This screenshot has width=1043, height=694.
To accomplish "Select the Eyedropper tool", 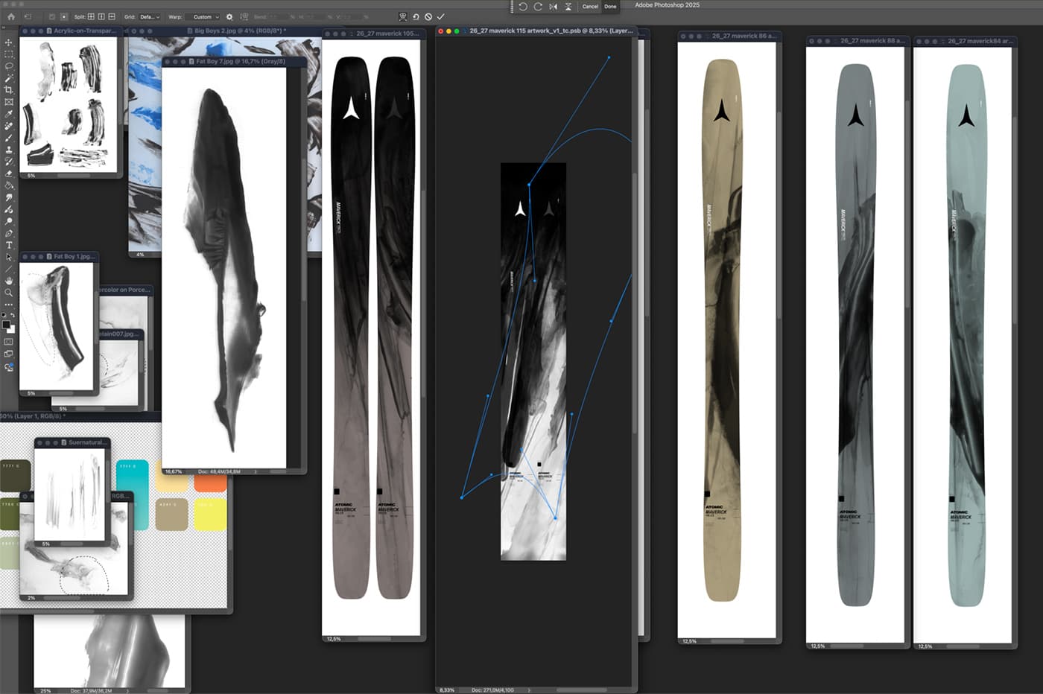I will point(9,114).
